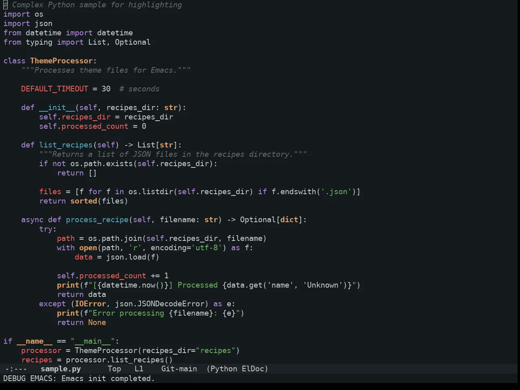
Task: Click the Git-main version control indicator
Action: (179, 369)
